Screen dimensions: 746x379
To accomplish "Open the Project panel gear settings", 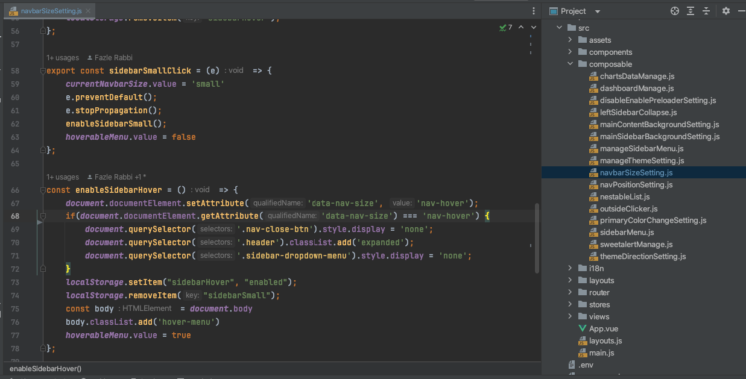I will 725,11.
